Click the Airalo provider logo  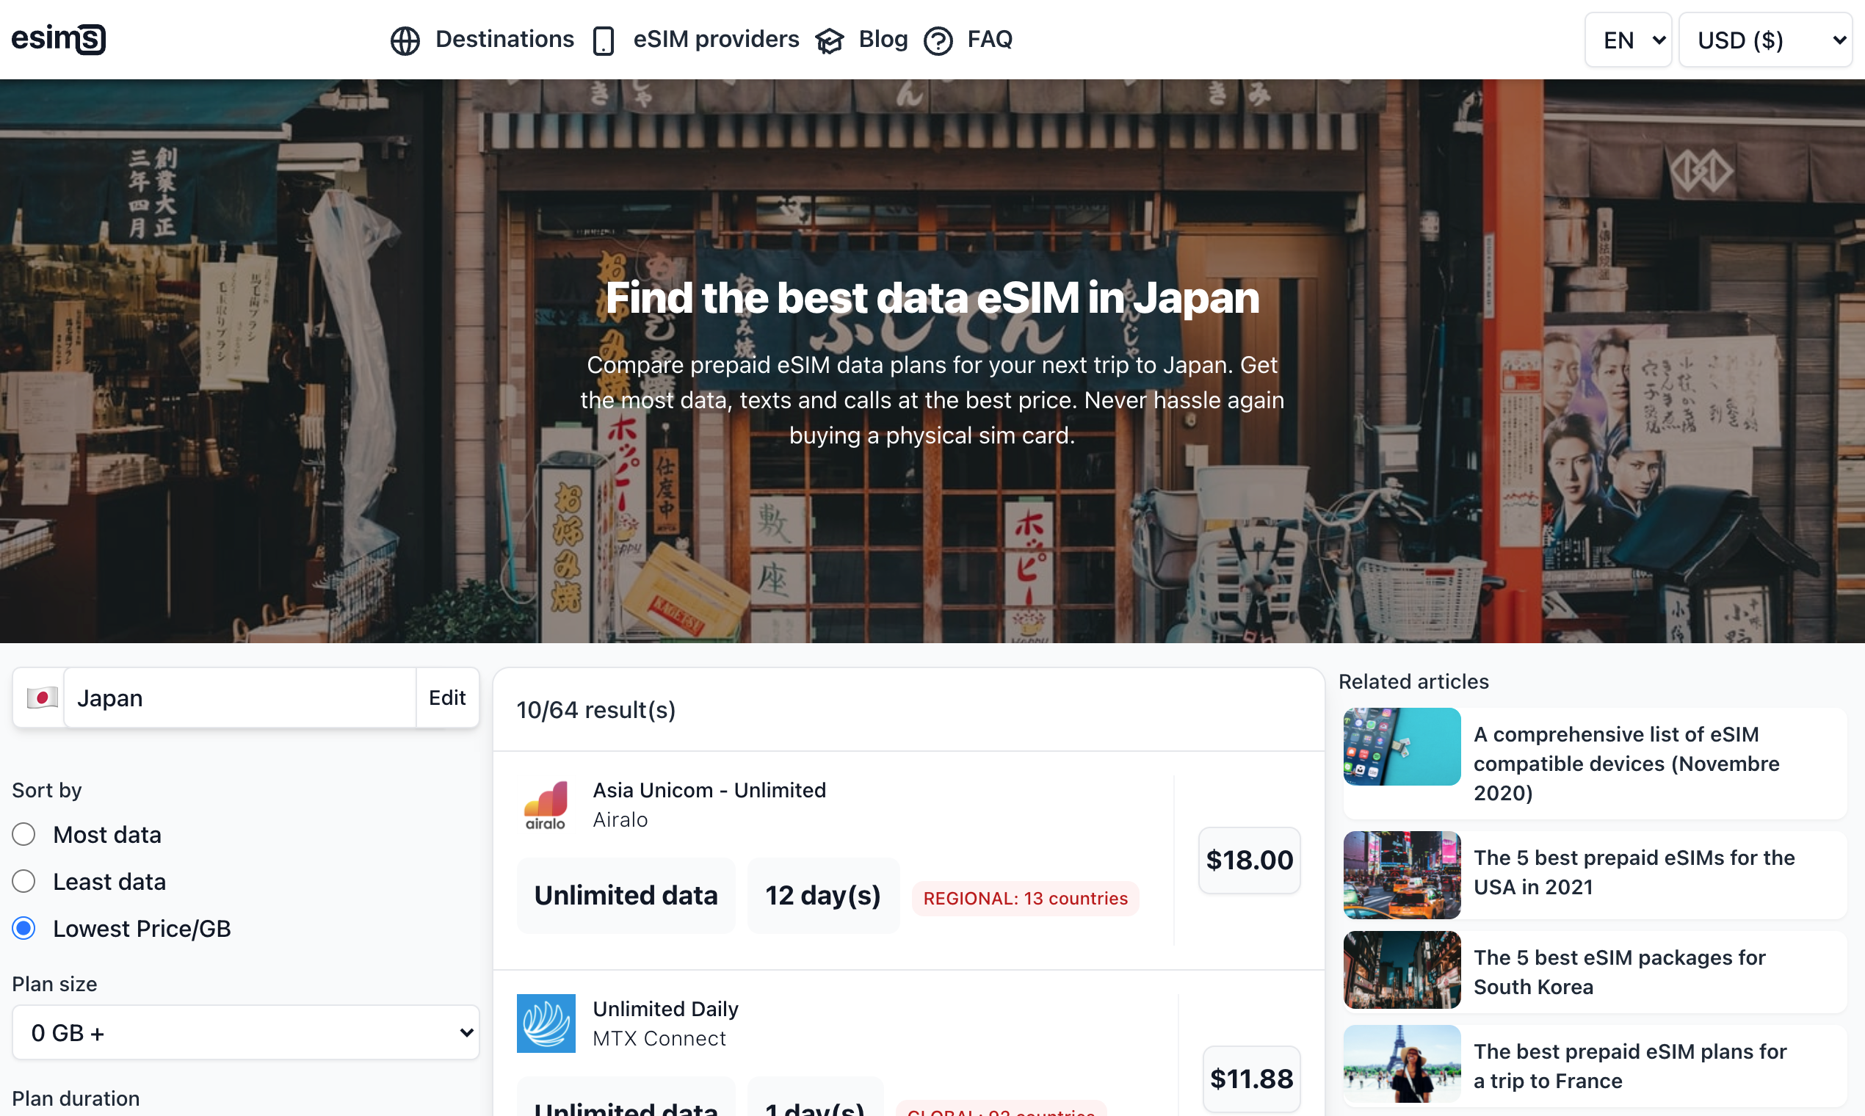pyautogui.click(x=546, y=805)
